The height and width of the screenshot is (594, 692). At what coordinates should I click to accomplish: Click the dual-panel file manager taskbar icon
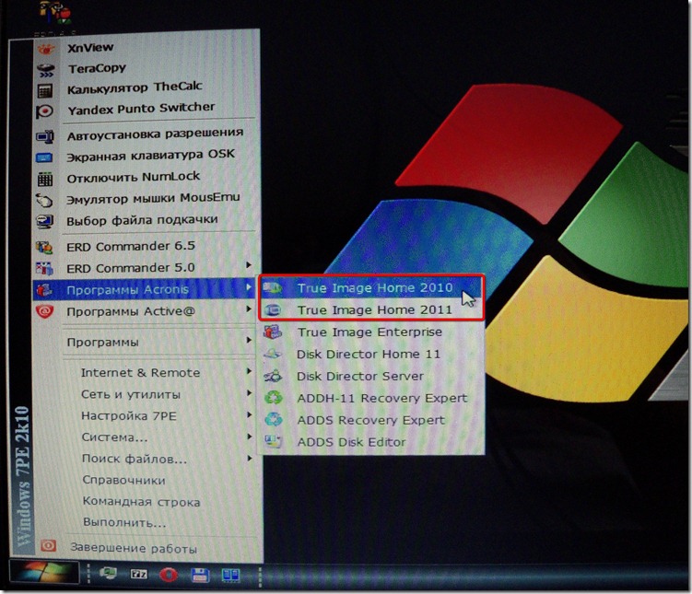coord(230,575)
